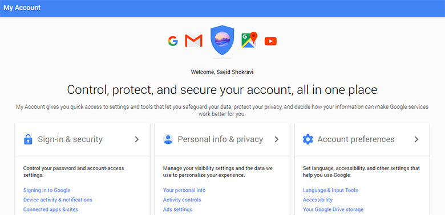The image size is (445, 215).
Task: Expand Account preferences chevron arrow
Action: (x=416, y=139)
